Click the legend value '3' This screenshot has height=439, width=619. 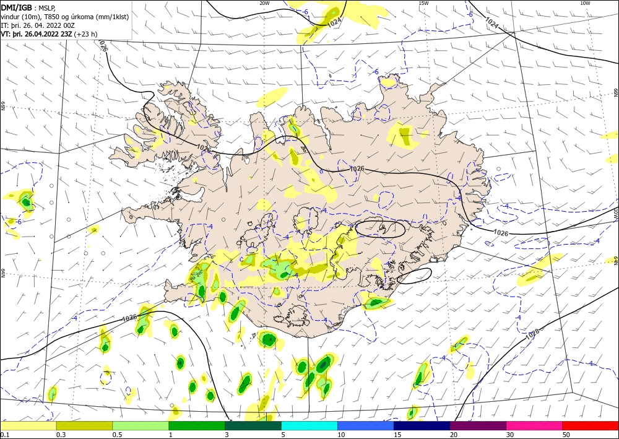tap(227, 435)
